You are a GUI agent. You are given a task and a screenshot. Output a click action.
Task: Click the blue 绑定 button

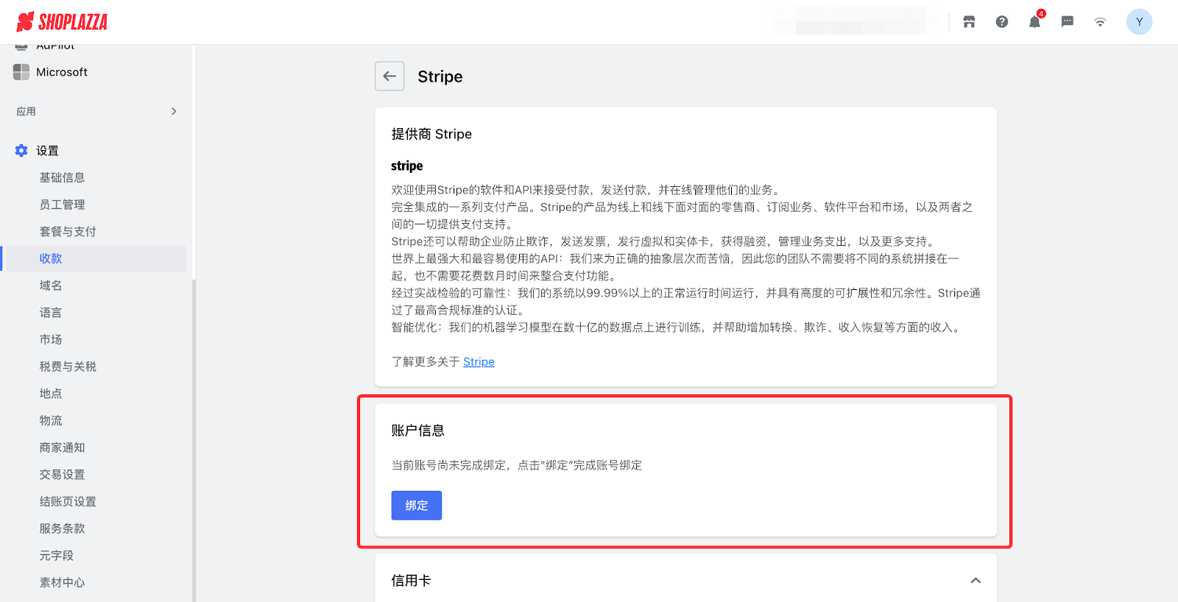(416, 506)
